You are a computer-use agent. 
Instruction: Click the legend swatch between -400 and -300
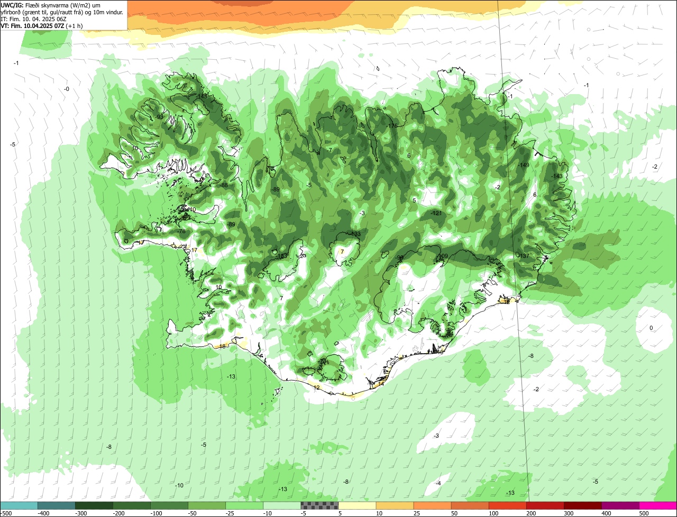(57, 505)
